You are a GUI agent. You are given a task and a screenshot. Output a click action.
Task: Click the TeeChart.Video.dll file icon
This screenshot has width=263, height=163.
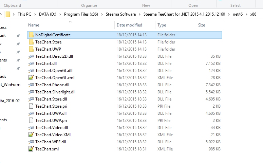[31, 128]
